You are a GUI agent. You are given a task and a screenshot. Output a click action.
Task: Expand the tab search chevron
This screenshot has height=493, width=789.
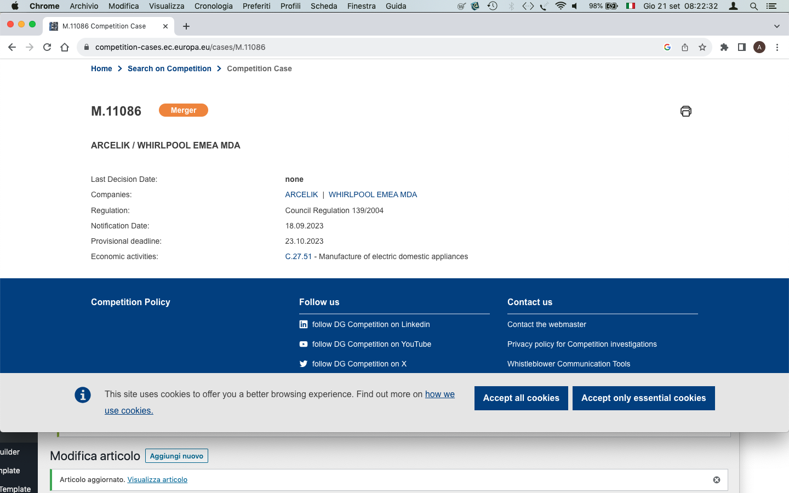coord(776,26)
